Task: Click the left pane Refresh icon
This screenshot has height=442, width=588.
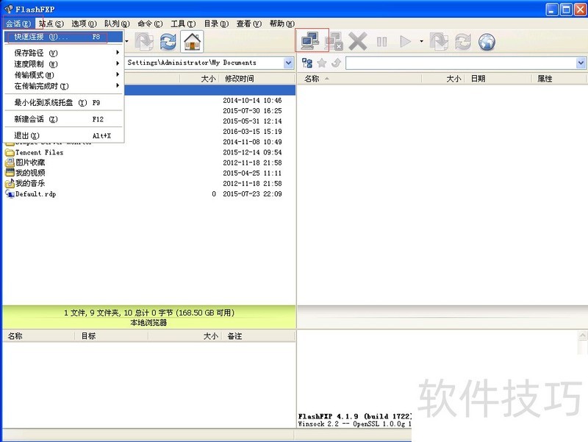Action: click(168, 42)
